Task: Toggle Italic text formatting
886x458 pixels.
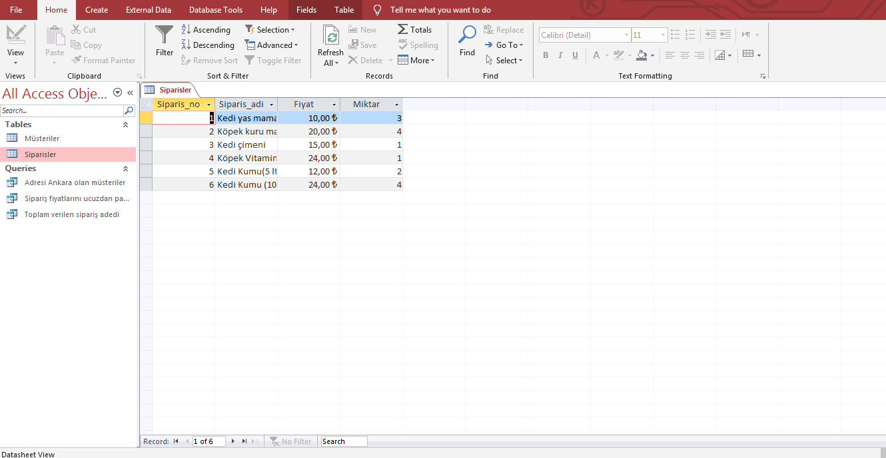Action: click(560, 55)
